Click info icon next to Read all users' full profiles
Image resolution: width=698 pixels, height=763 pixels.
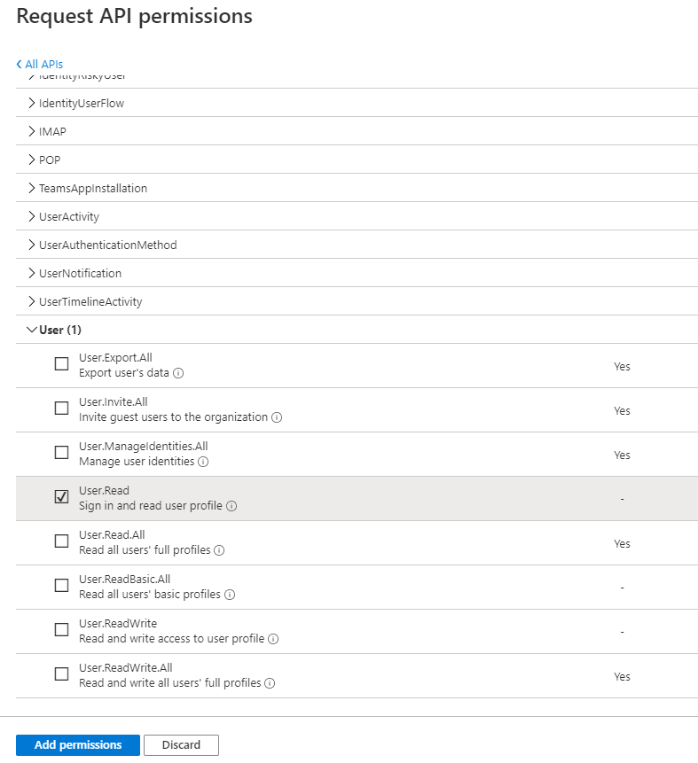219,550
